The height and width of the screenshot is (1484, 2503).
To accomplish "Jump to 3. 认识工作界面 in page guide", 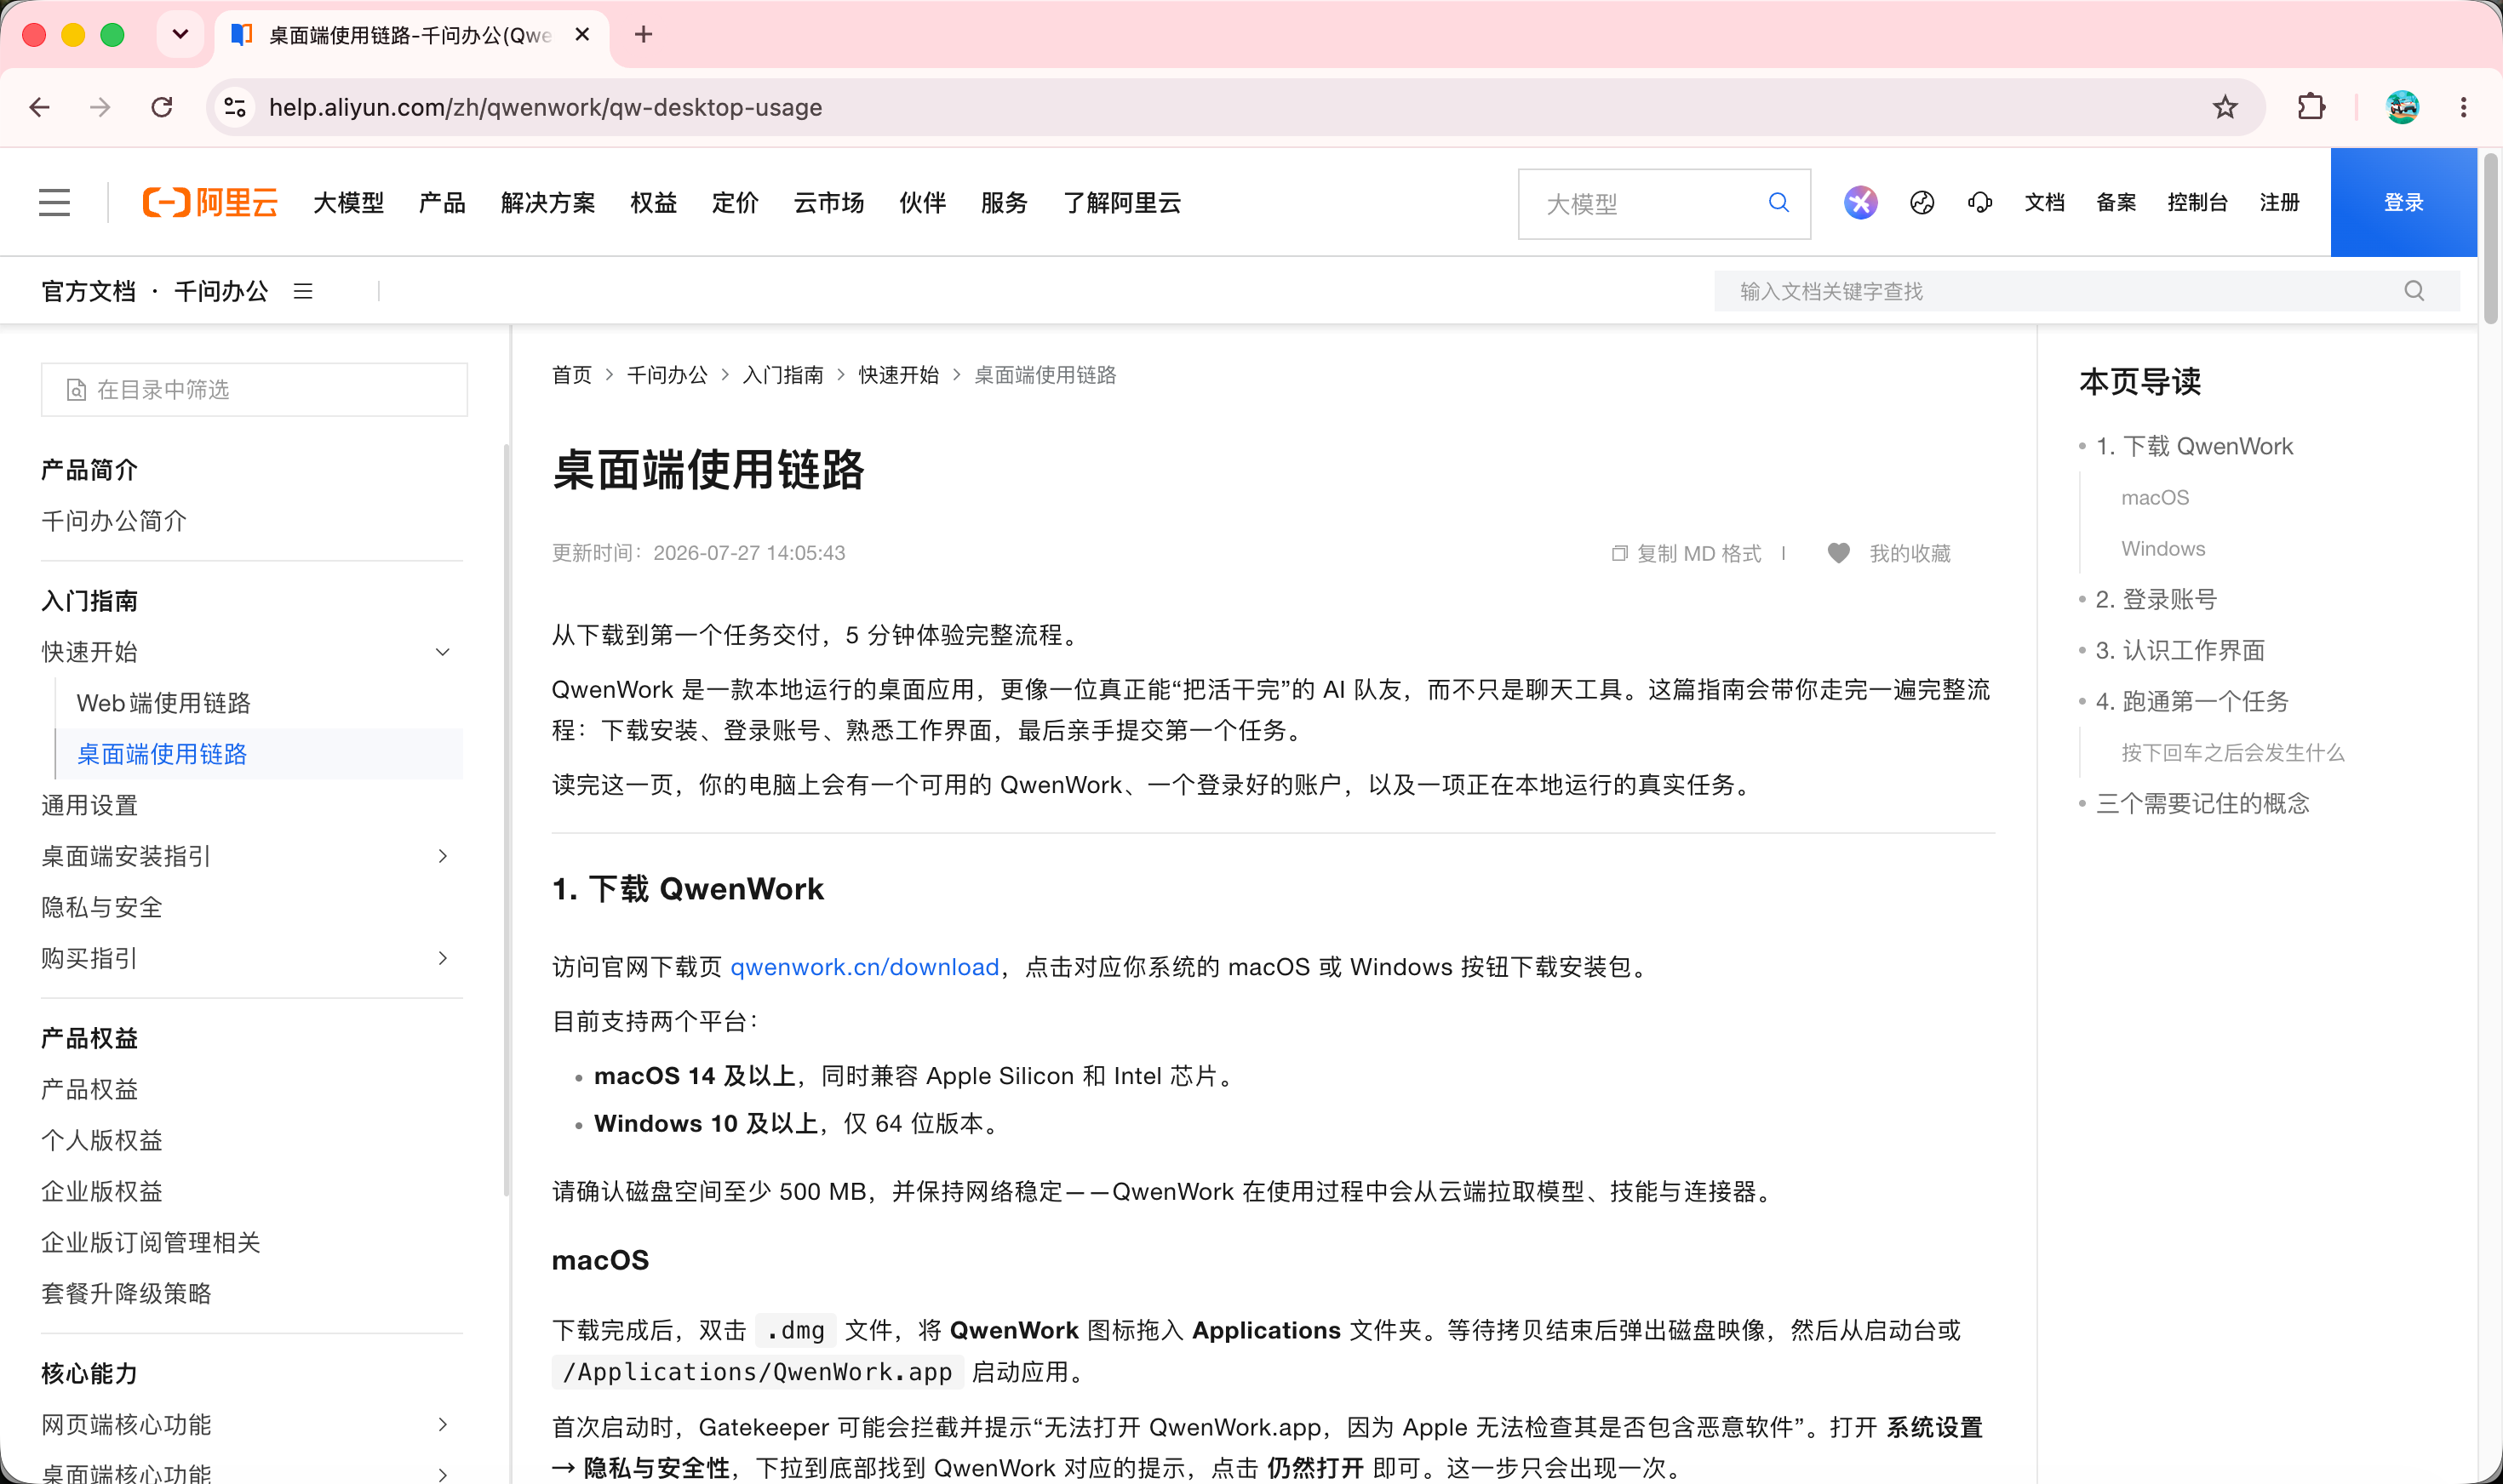I will pos(2179,650).
